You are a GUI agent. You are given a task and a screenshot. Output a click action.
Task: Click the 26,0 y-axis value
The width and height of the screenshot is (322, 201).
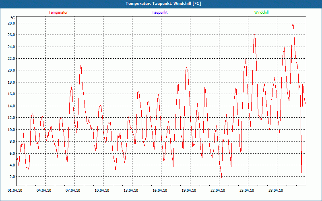pyautogui.click(x=12, y=35)
